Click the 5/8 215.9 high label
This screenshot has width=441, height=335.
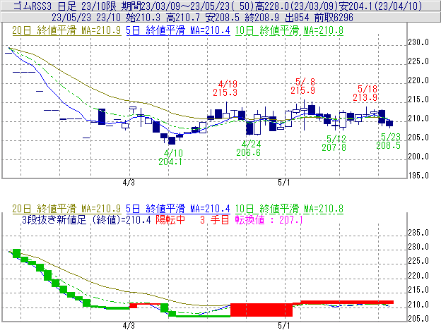tap(303, 86)
